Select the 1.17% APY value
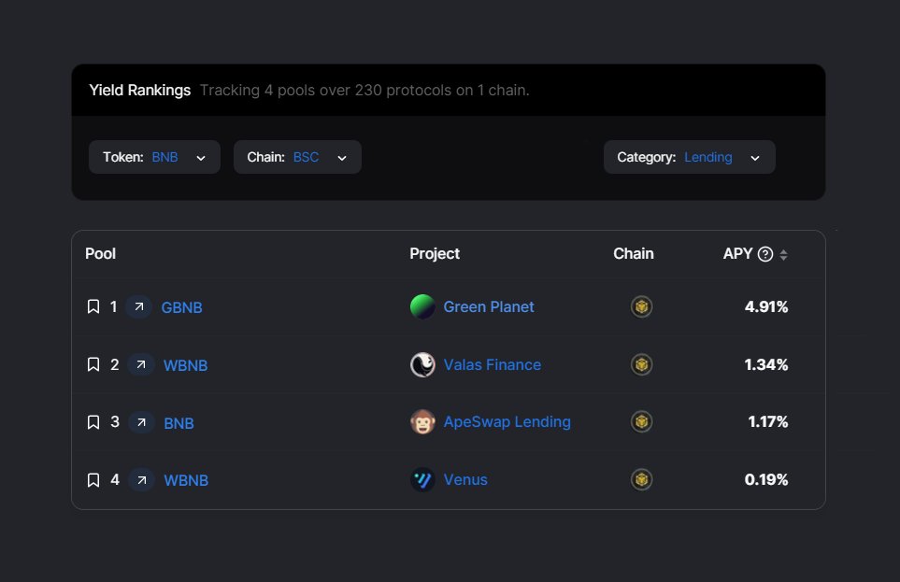 [768, 422]
